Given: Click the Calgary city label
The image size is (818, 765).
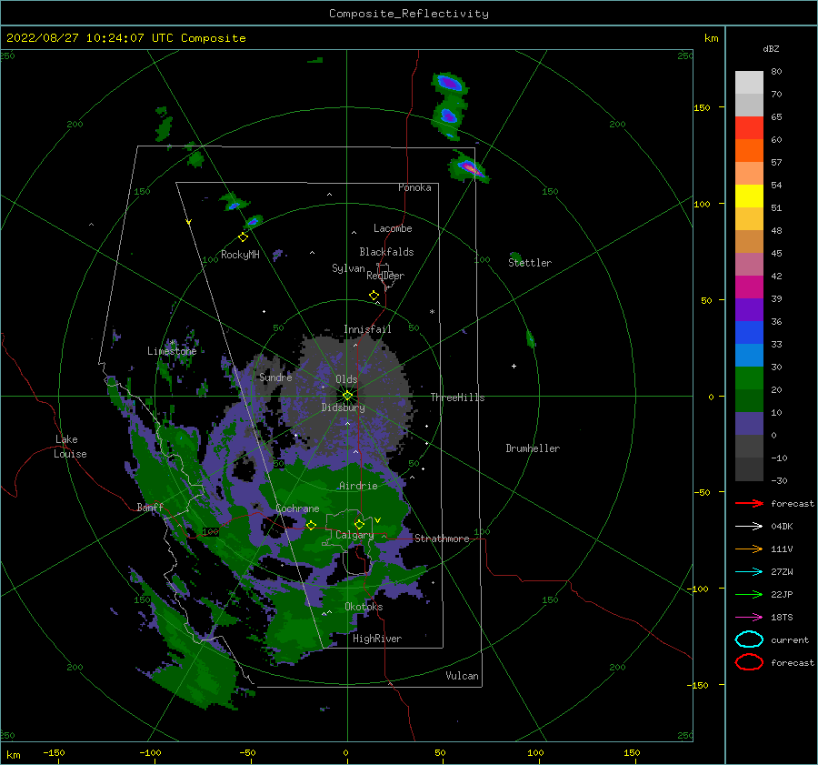Looking at the screenshot, I should click(x=354, y=535).
